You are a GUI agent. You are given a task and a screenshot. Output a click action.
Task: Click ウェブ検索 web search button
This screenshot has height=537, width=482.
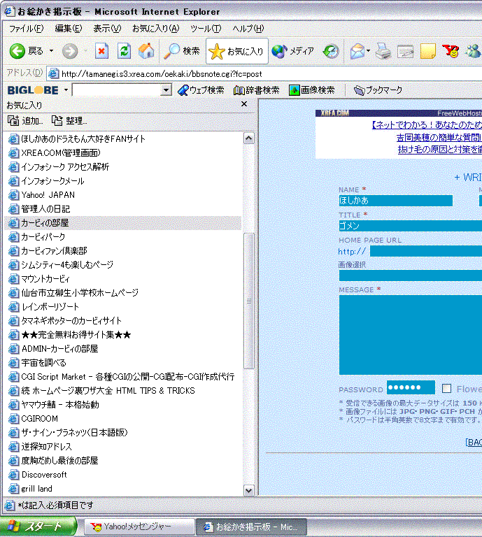tap(201, 90)
